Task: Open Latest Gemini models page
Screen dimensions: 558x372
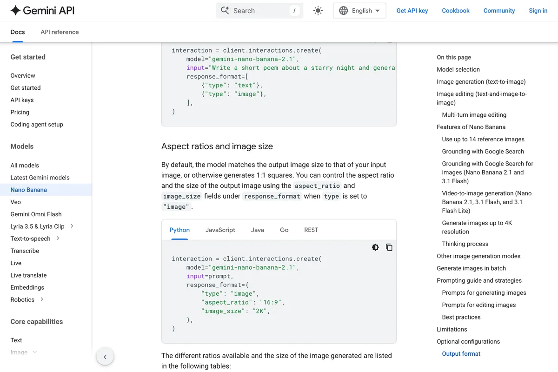Action: 40,178
